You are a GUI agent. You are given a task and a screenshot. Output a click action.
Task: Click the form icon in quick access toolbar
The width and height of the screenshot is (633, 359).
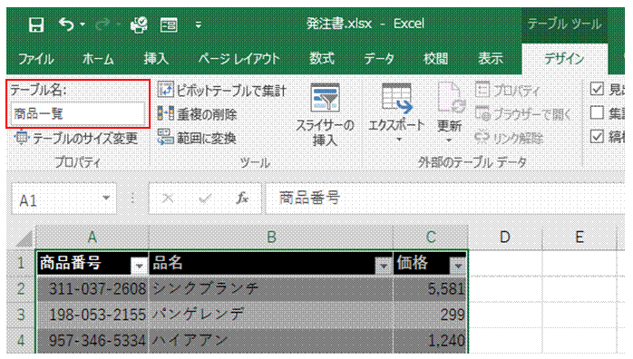click(170, 25)
